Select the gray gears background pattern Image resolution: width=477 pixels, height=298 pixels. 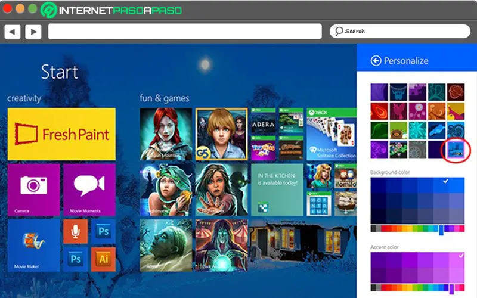(418, 150)
